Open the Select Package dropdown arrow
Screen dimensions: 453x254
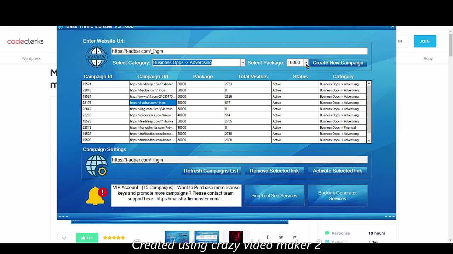306,63
